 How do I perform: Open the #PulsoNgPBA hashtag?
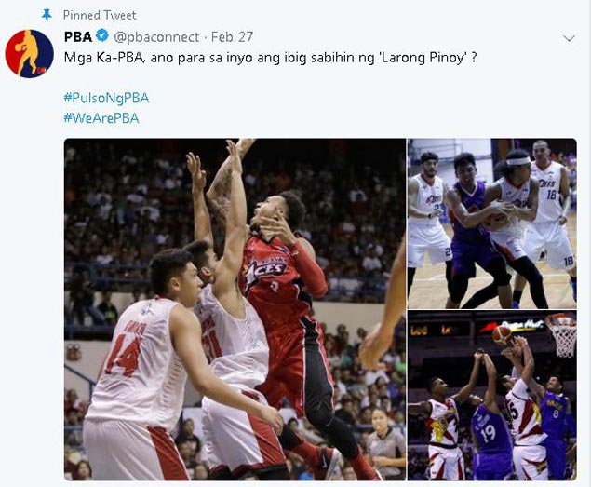coord(107,98)
